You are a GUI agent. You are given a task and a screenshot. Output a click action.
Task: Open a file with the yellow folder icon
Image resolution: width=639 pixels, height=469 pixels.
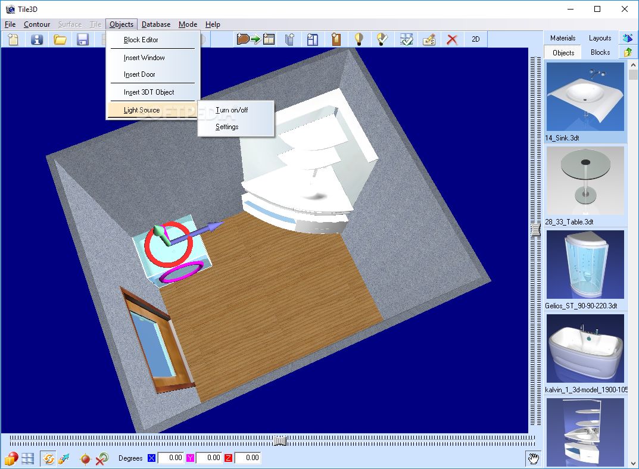tap(60, 39)
